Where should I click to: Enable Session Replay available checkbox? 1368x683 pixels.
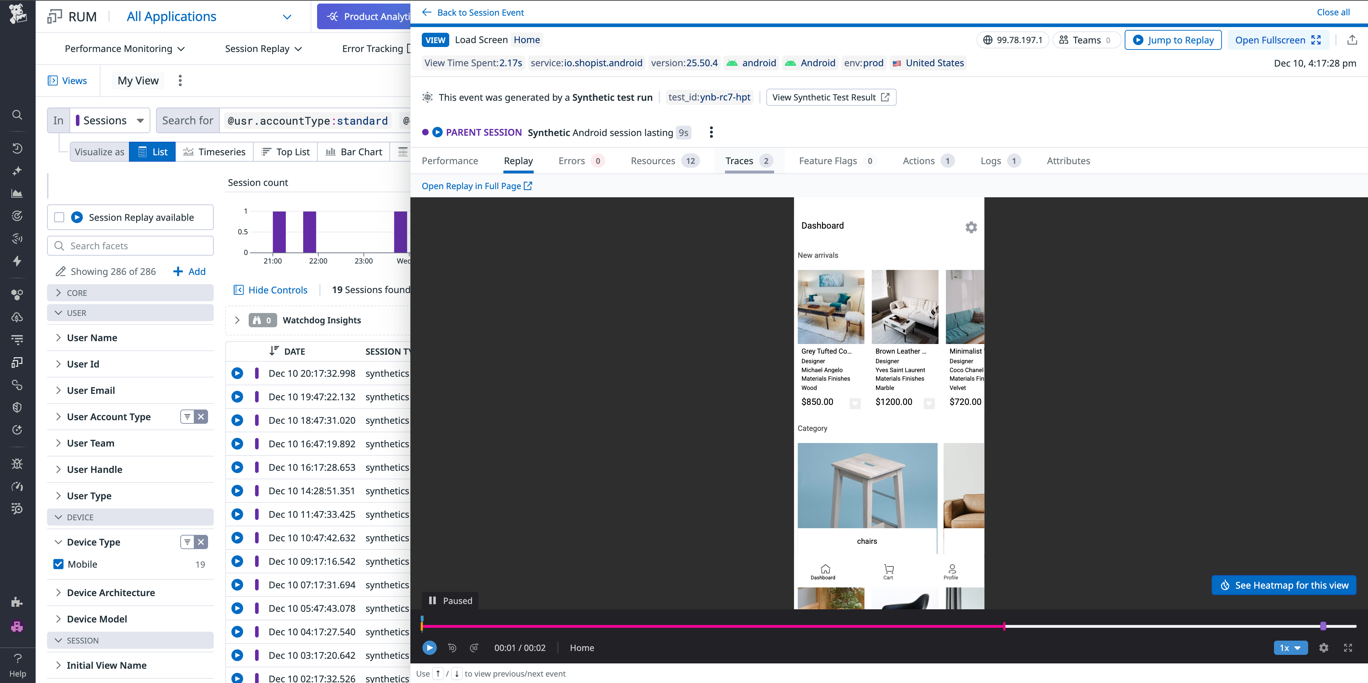click(x=59, y=217)
